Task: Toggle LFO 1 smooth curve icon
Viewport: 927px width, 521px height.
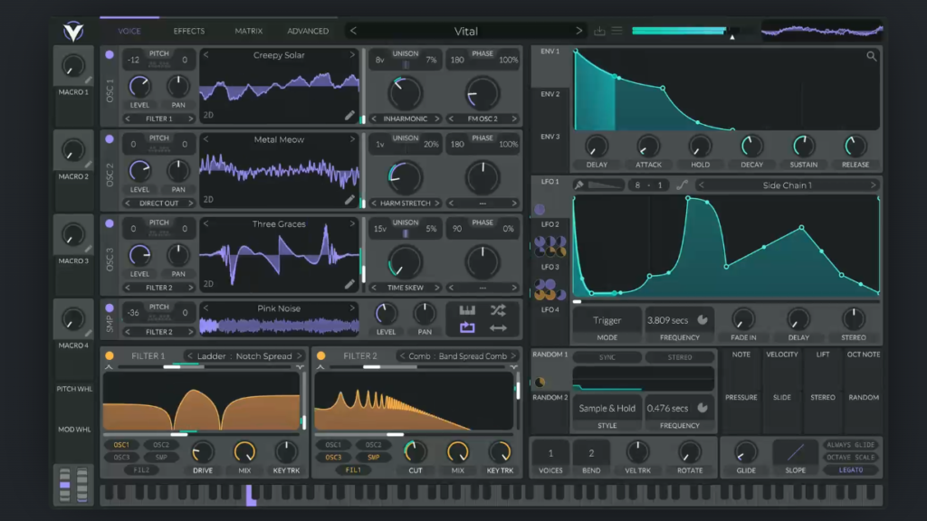Action: tap(682, 185)
